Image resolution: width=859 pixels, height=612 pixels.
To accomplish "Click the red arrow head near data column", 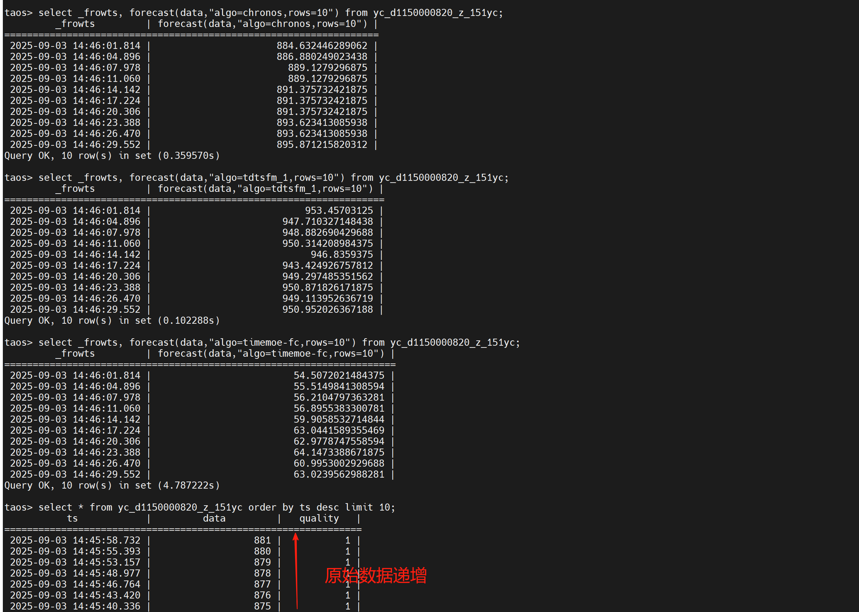I will [x=296, y=536].
